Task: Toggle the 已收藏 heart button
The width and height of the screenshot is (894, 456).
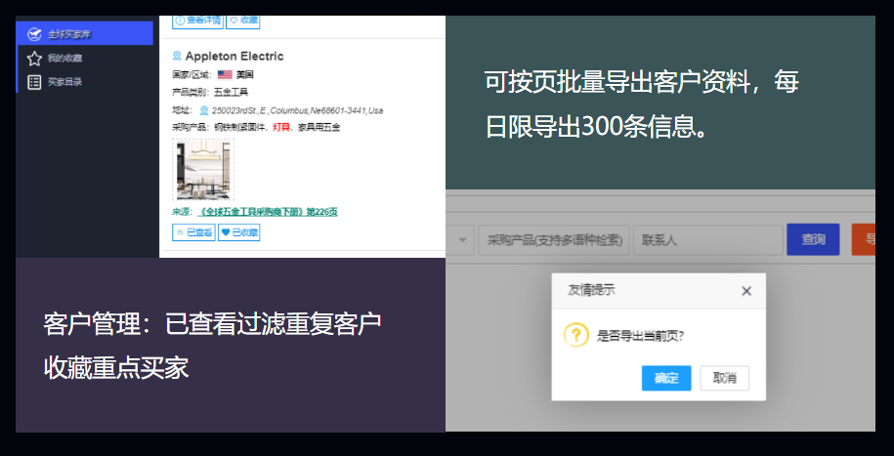Action: pyautogui.click(x=238, y=232)
